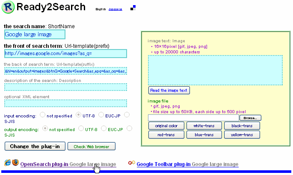Apply yellow-trans to image

242,135
